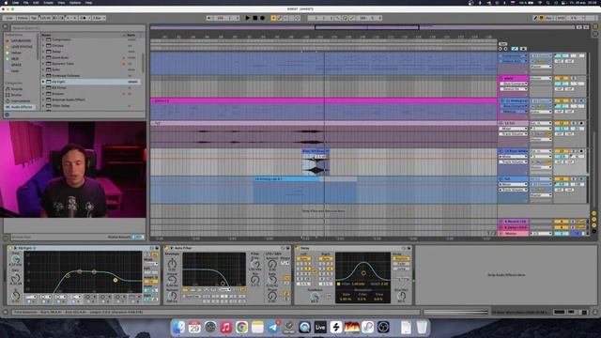Expand the Delay folder in the browser list
The height and width of the screenshot is (338, 601).
[43, 52]
